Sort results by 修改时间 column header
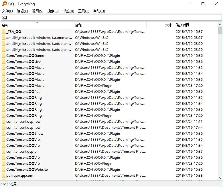 [196, 25]
